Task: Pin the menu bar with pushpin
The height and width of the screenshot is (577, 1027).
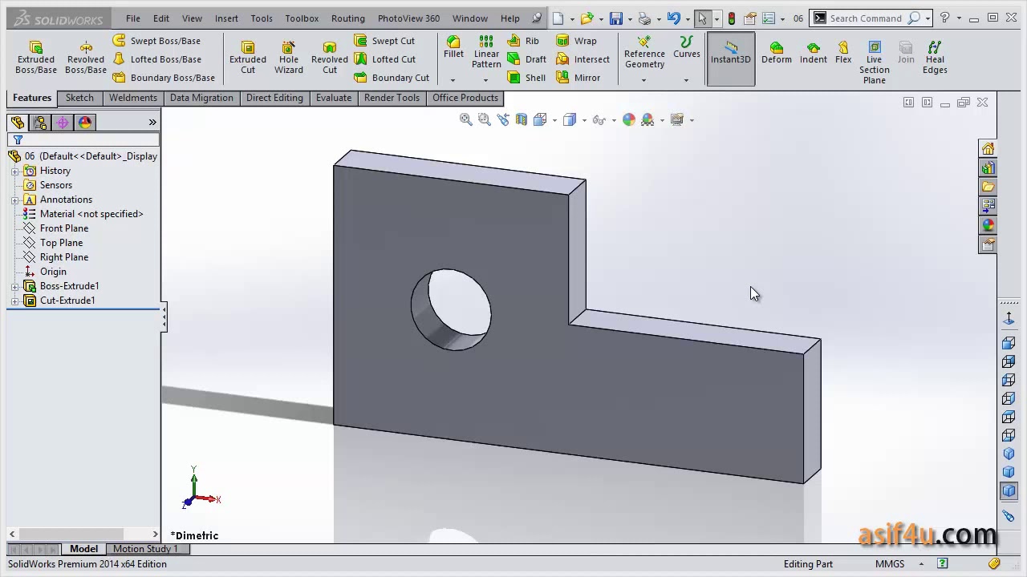Action: 537,18
